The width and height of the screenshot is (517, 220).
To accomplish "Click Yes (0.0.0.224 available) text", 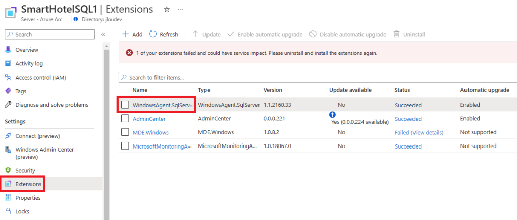I will click(x=359, y=122).
